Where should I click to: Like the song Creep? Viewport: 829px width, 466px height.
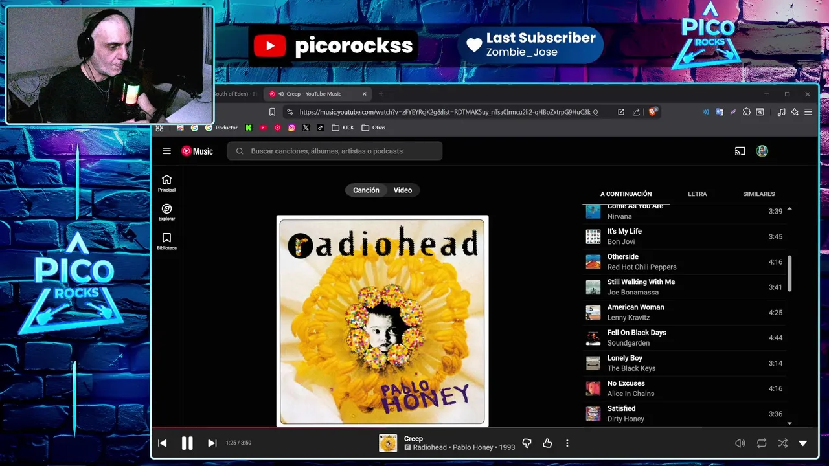pyautogui.click(x=547, y=443)
